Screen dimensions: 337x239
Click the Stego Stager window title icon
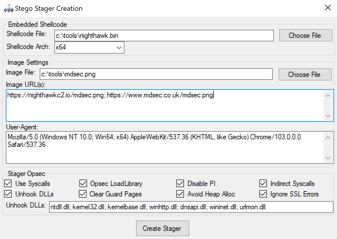(x=8, y=9)
